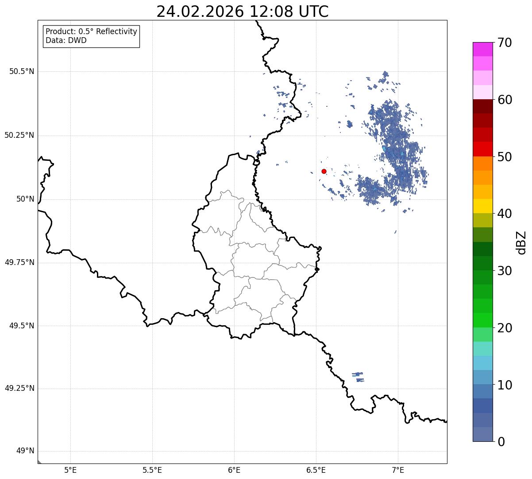Viewport: 532px width, 479px height.
Task: Pick the bright red 50 dBZ swatch
Action: pyautogui.click(x=483, y=149)
